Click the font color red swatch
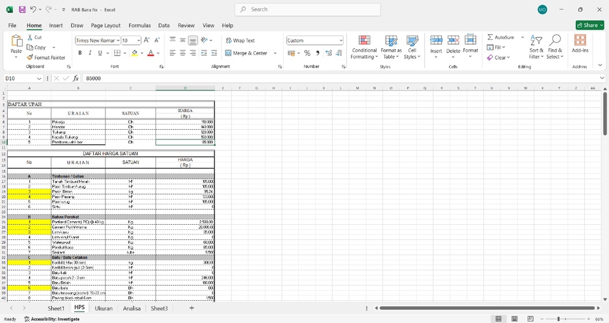Viewport: 609px width, 323px height. (x=151, y=53)
